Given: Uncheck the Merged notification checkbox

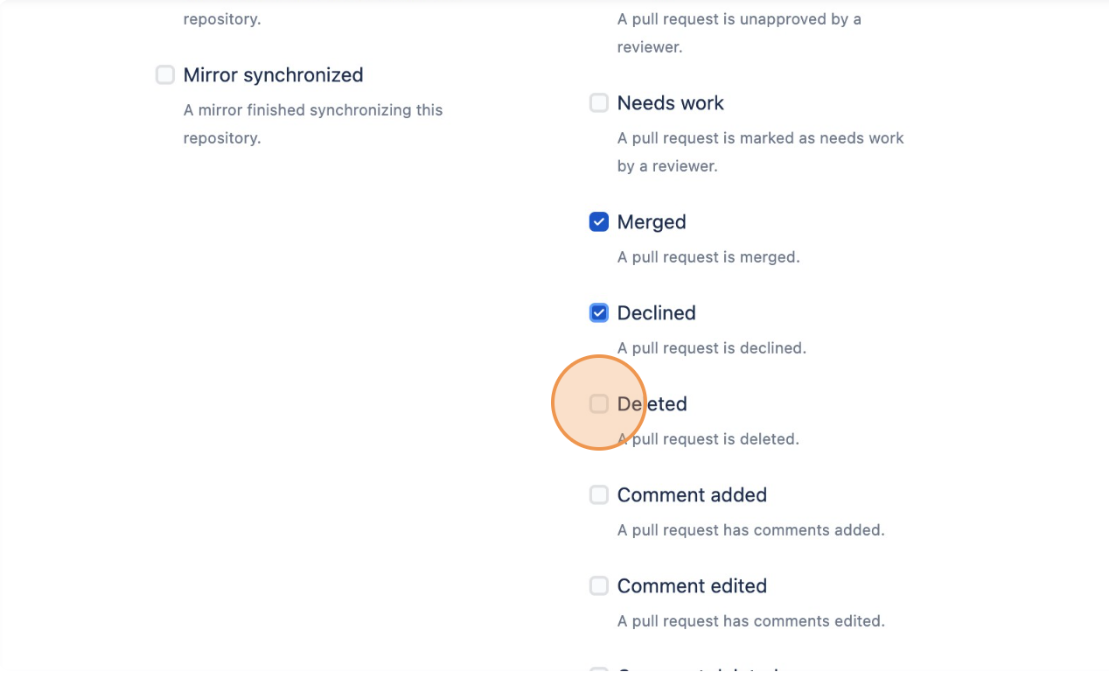Looking at the screenshot, I should pos(598,221).
